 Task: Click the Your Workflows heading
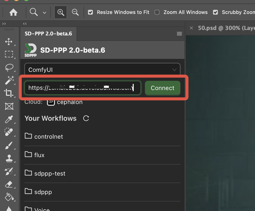(x=51, y=118)
